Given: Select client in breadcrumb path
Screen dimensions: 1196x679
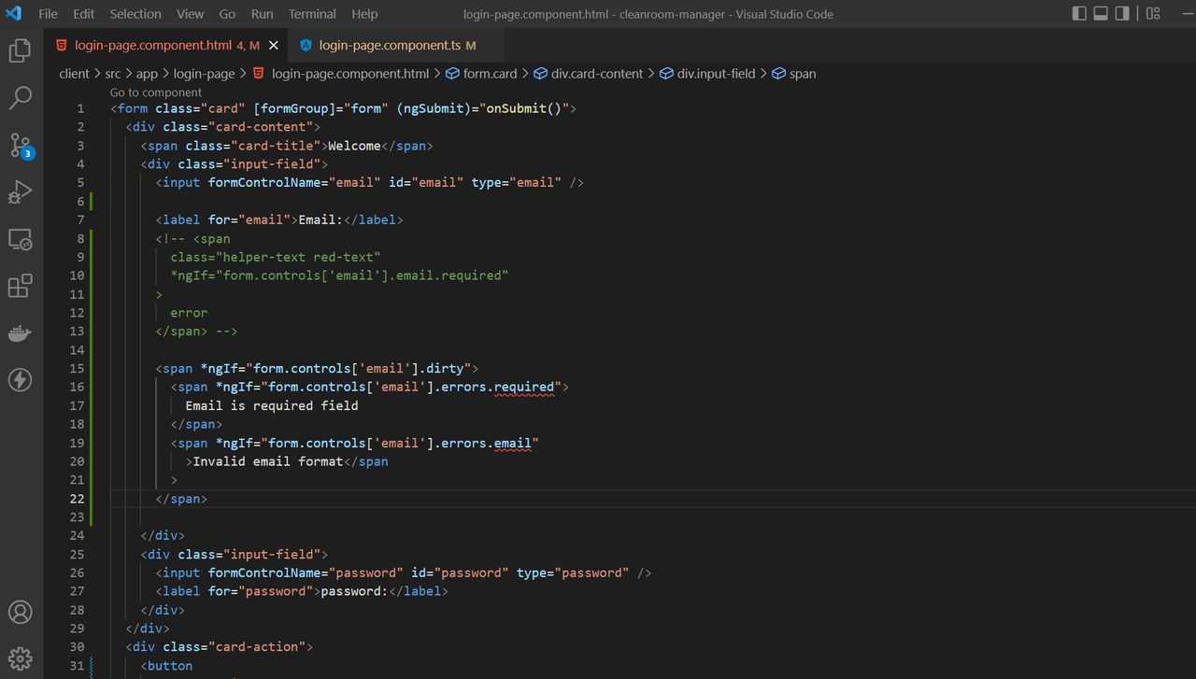Looking at the screenshot, I should pyautogui.click(x=75, y=74).
